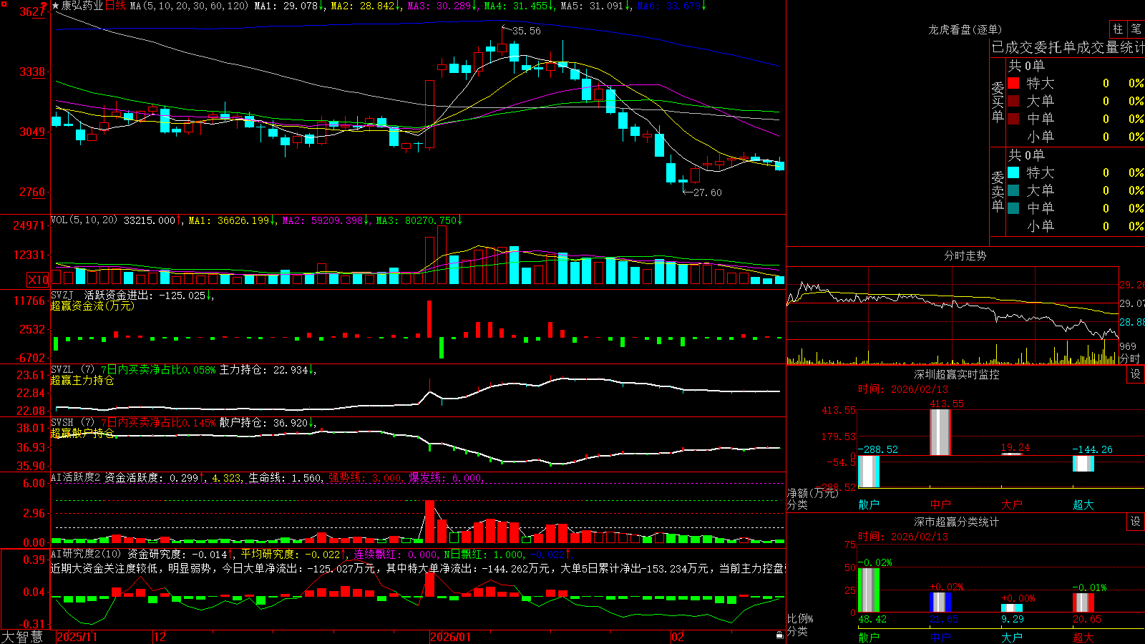The width and height of the screenshot is (1145, 644).
Task: Switch Dragon-Tiger panel to 柱 bar view
Action: point(1118,29)
